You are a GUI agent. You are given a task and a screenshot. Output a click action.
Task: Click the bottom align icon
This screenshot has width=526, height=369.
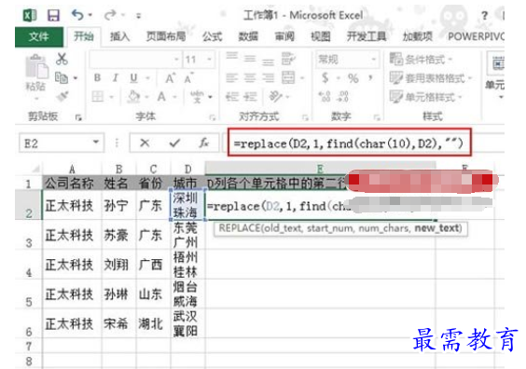(268, 61)
